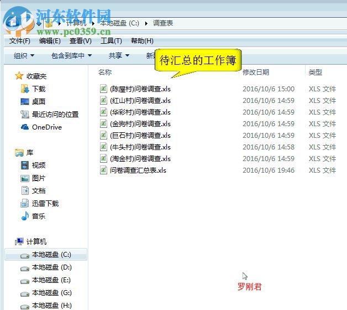Click the 本地磁盘 (C:) drive icon

[25, 256]
